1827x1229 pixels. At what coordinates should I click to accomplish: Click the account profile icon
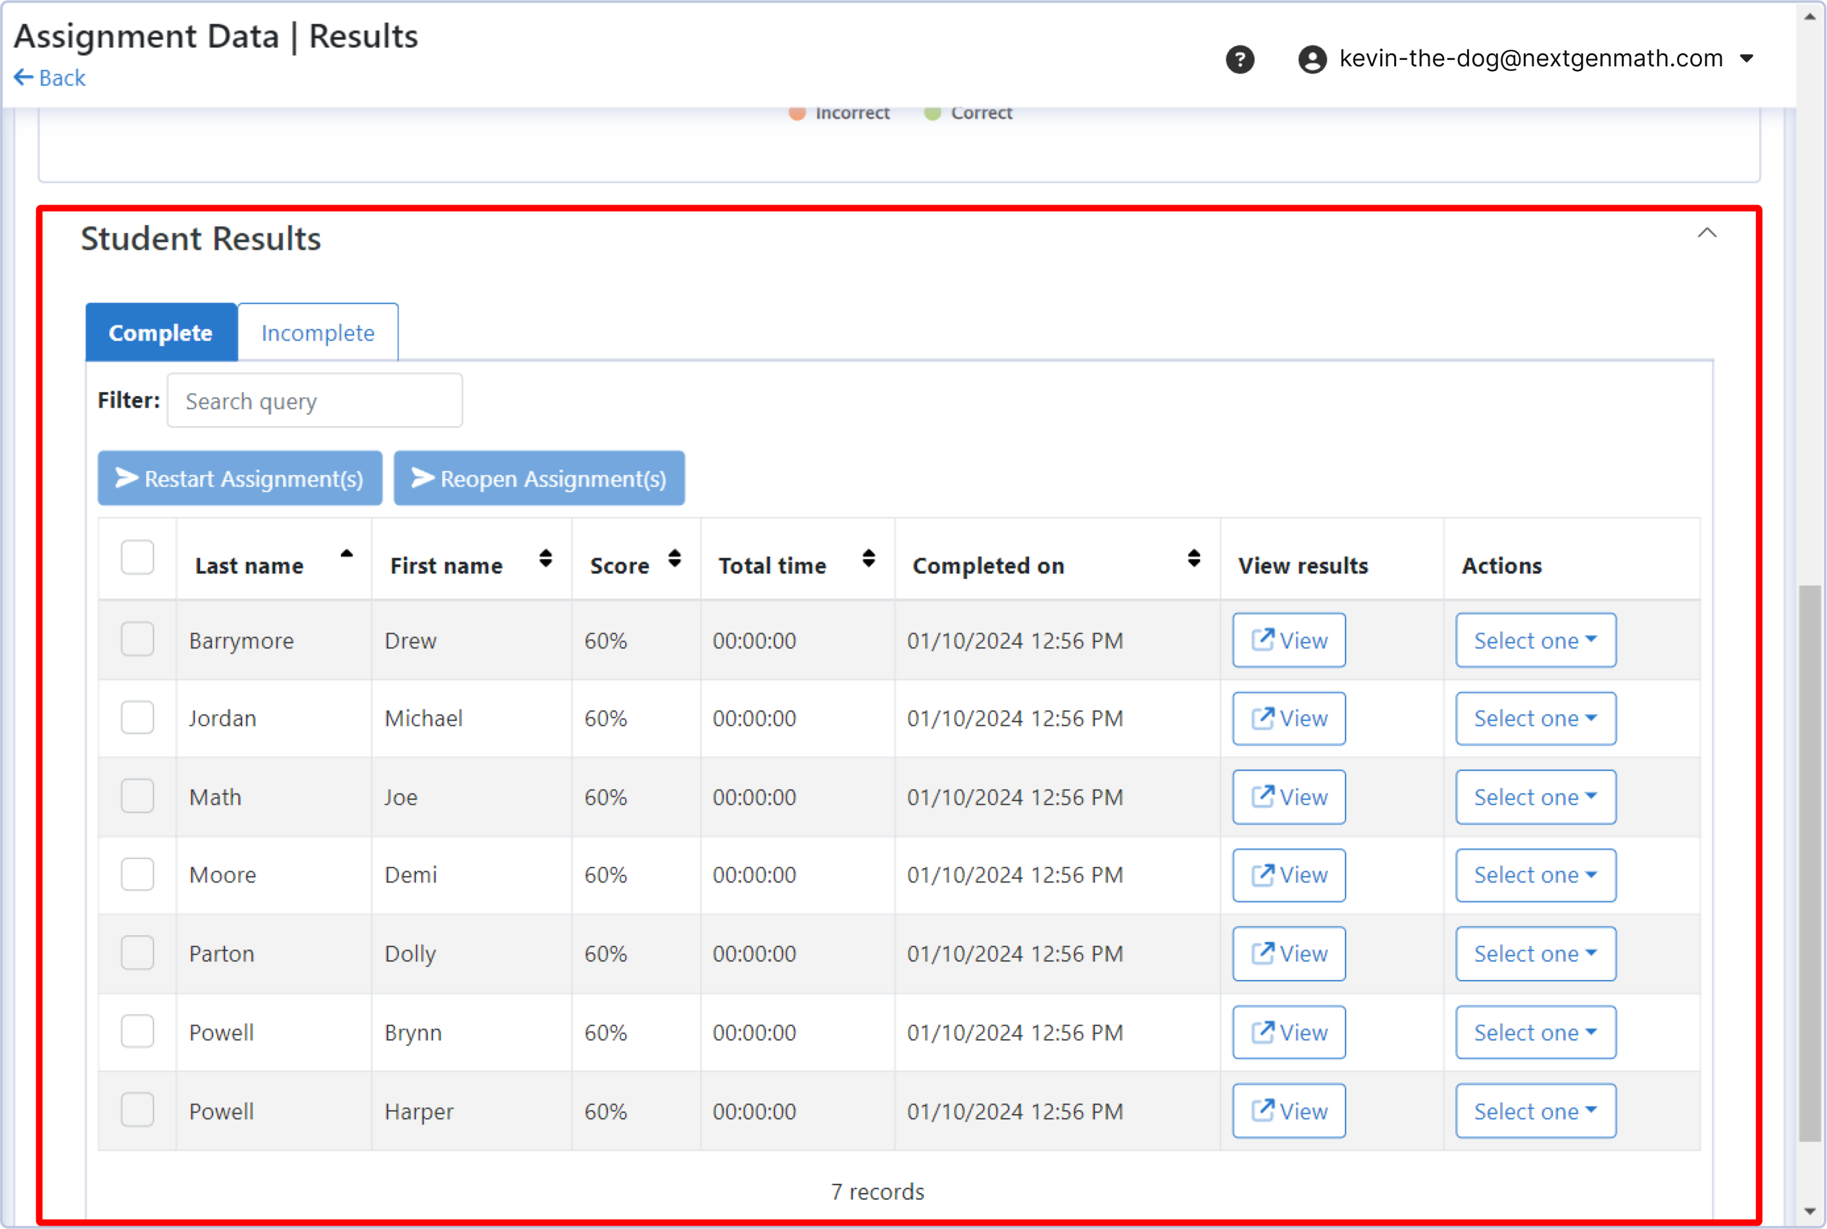1313,59
